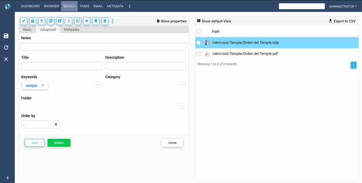Switch to the Basic search tab
The height and width of the screenshot is (183, 362).
coord(28,30)
